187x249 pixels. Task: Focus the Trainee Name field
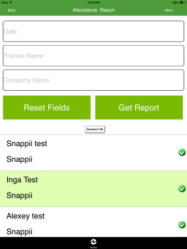coord(94,56)
